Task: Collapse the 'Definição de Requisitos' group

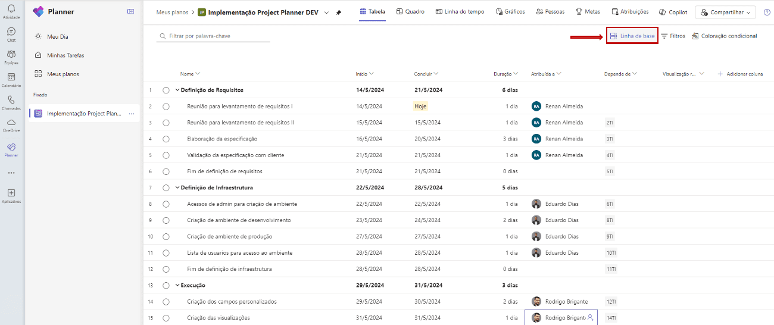Action: [x=177, y=90]
